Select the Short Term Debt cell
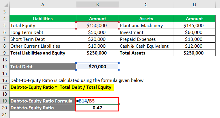The width and height of the screenshot is (220, 118). (43, 39)
